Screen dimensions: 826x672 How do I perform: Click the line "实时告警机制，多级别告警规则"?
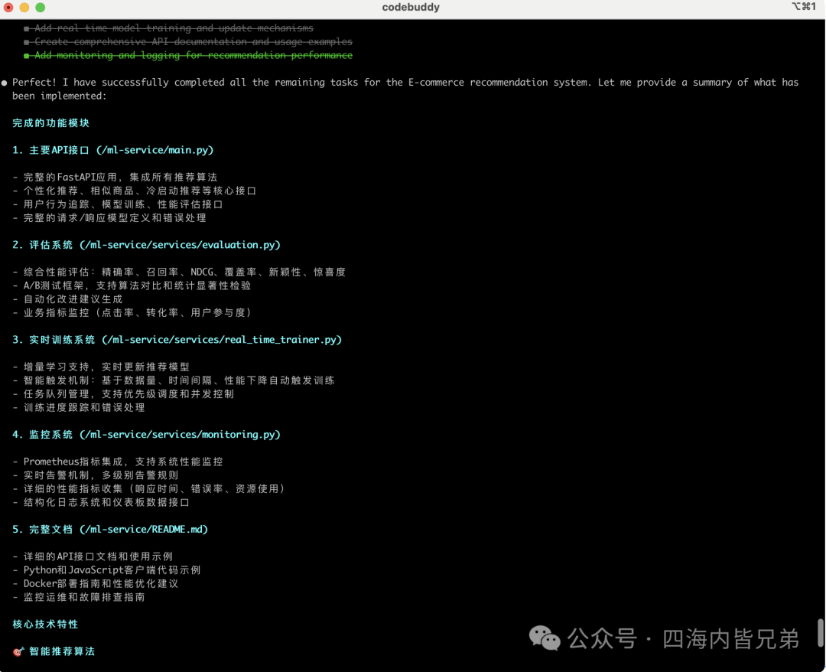pyautogui.click(x=101, y=475)
